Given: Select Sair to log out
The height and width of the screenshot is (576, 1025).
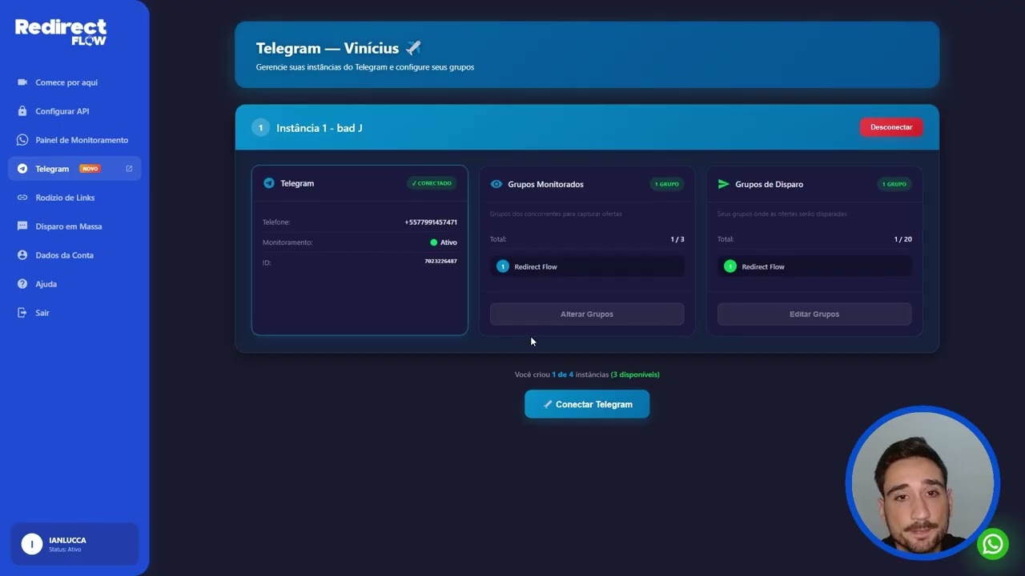Looking at the screenshot, I should click(x=74, y=313).
